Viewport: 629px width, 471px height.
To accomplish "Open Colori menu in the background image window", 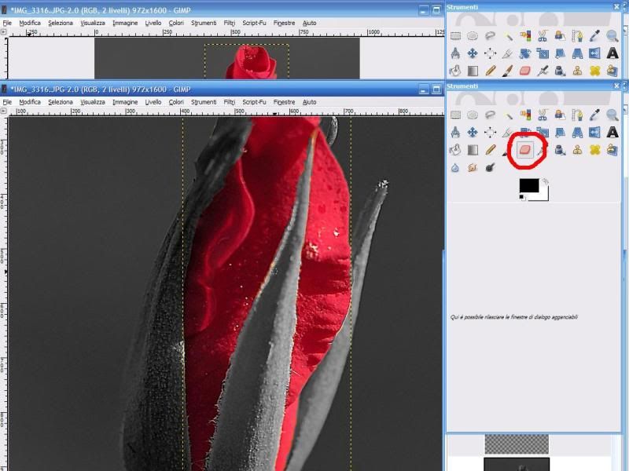I will pyautogui.click(x=176, y=24).
